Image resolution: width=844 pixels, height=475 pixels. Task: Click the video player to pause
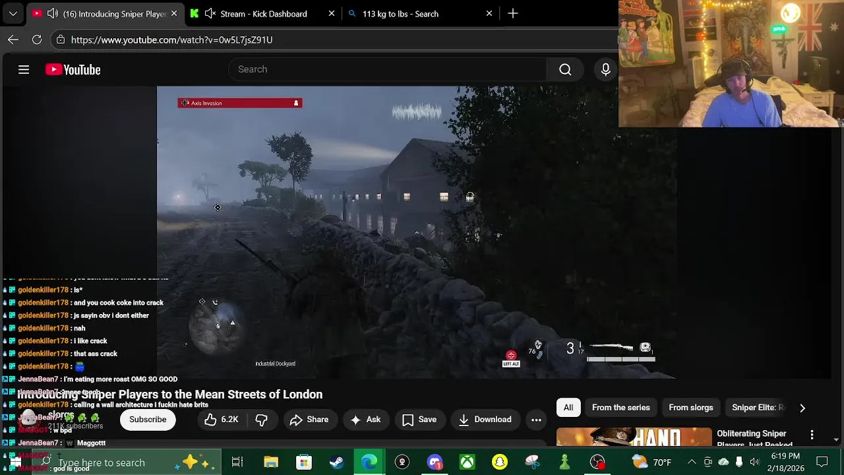click(417, 232)
